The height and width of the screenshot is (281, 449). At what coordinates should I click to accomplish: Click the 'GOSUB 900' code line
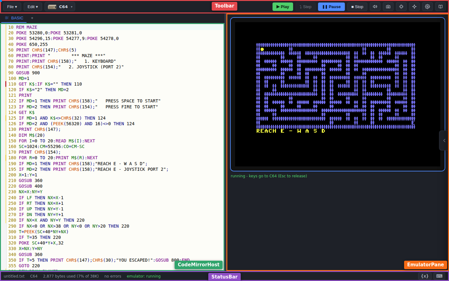(115, 73)
